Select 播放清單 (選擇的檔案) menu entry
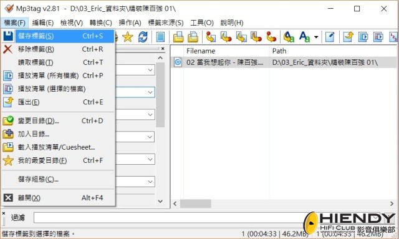399x239 pixels. [x=58, y=89]
